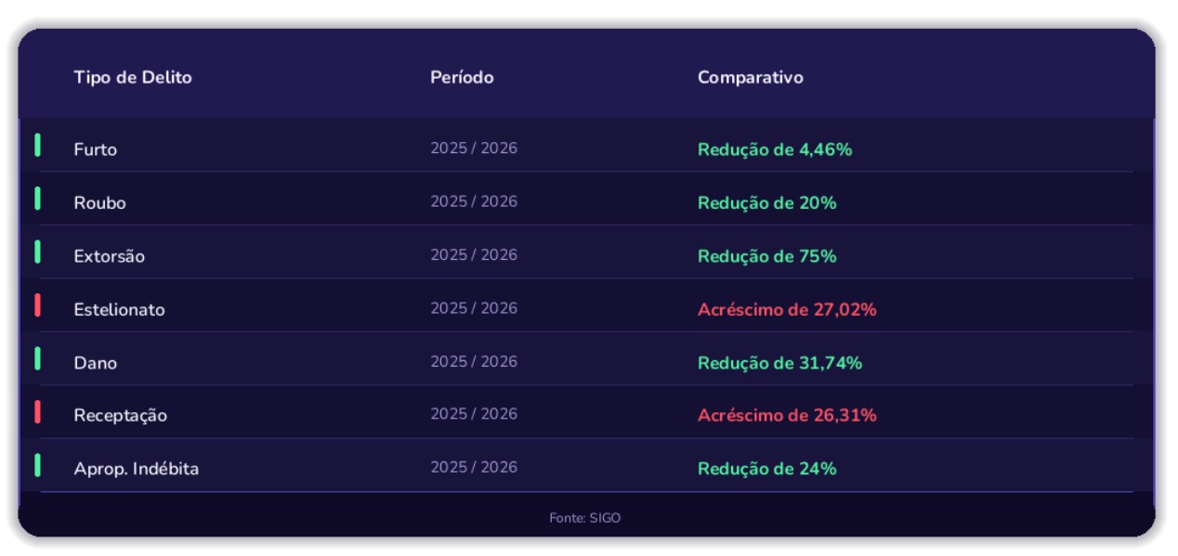
Task: Click the "Período" column header
Action: coord(462,78)
